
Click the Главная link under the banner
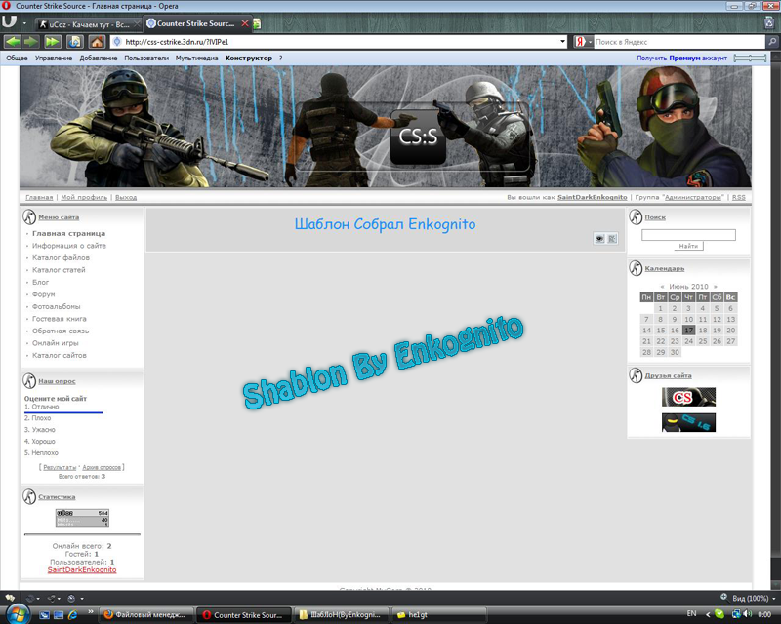point(39,198)
